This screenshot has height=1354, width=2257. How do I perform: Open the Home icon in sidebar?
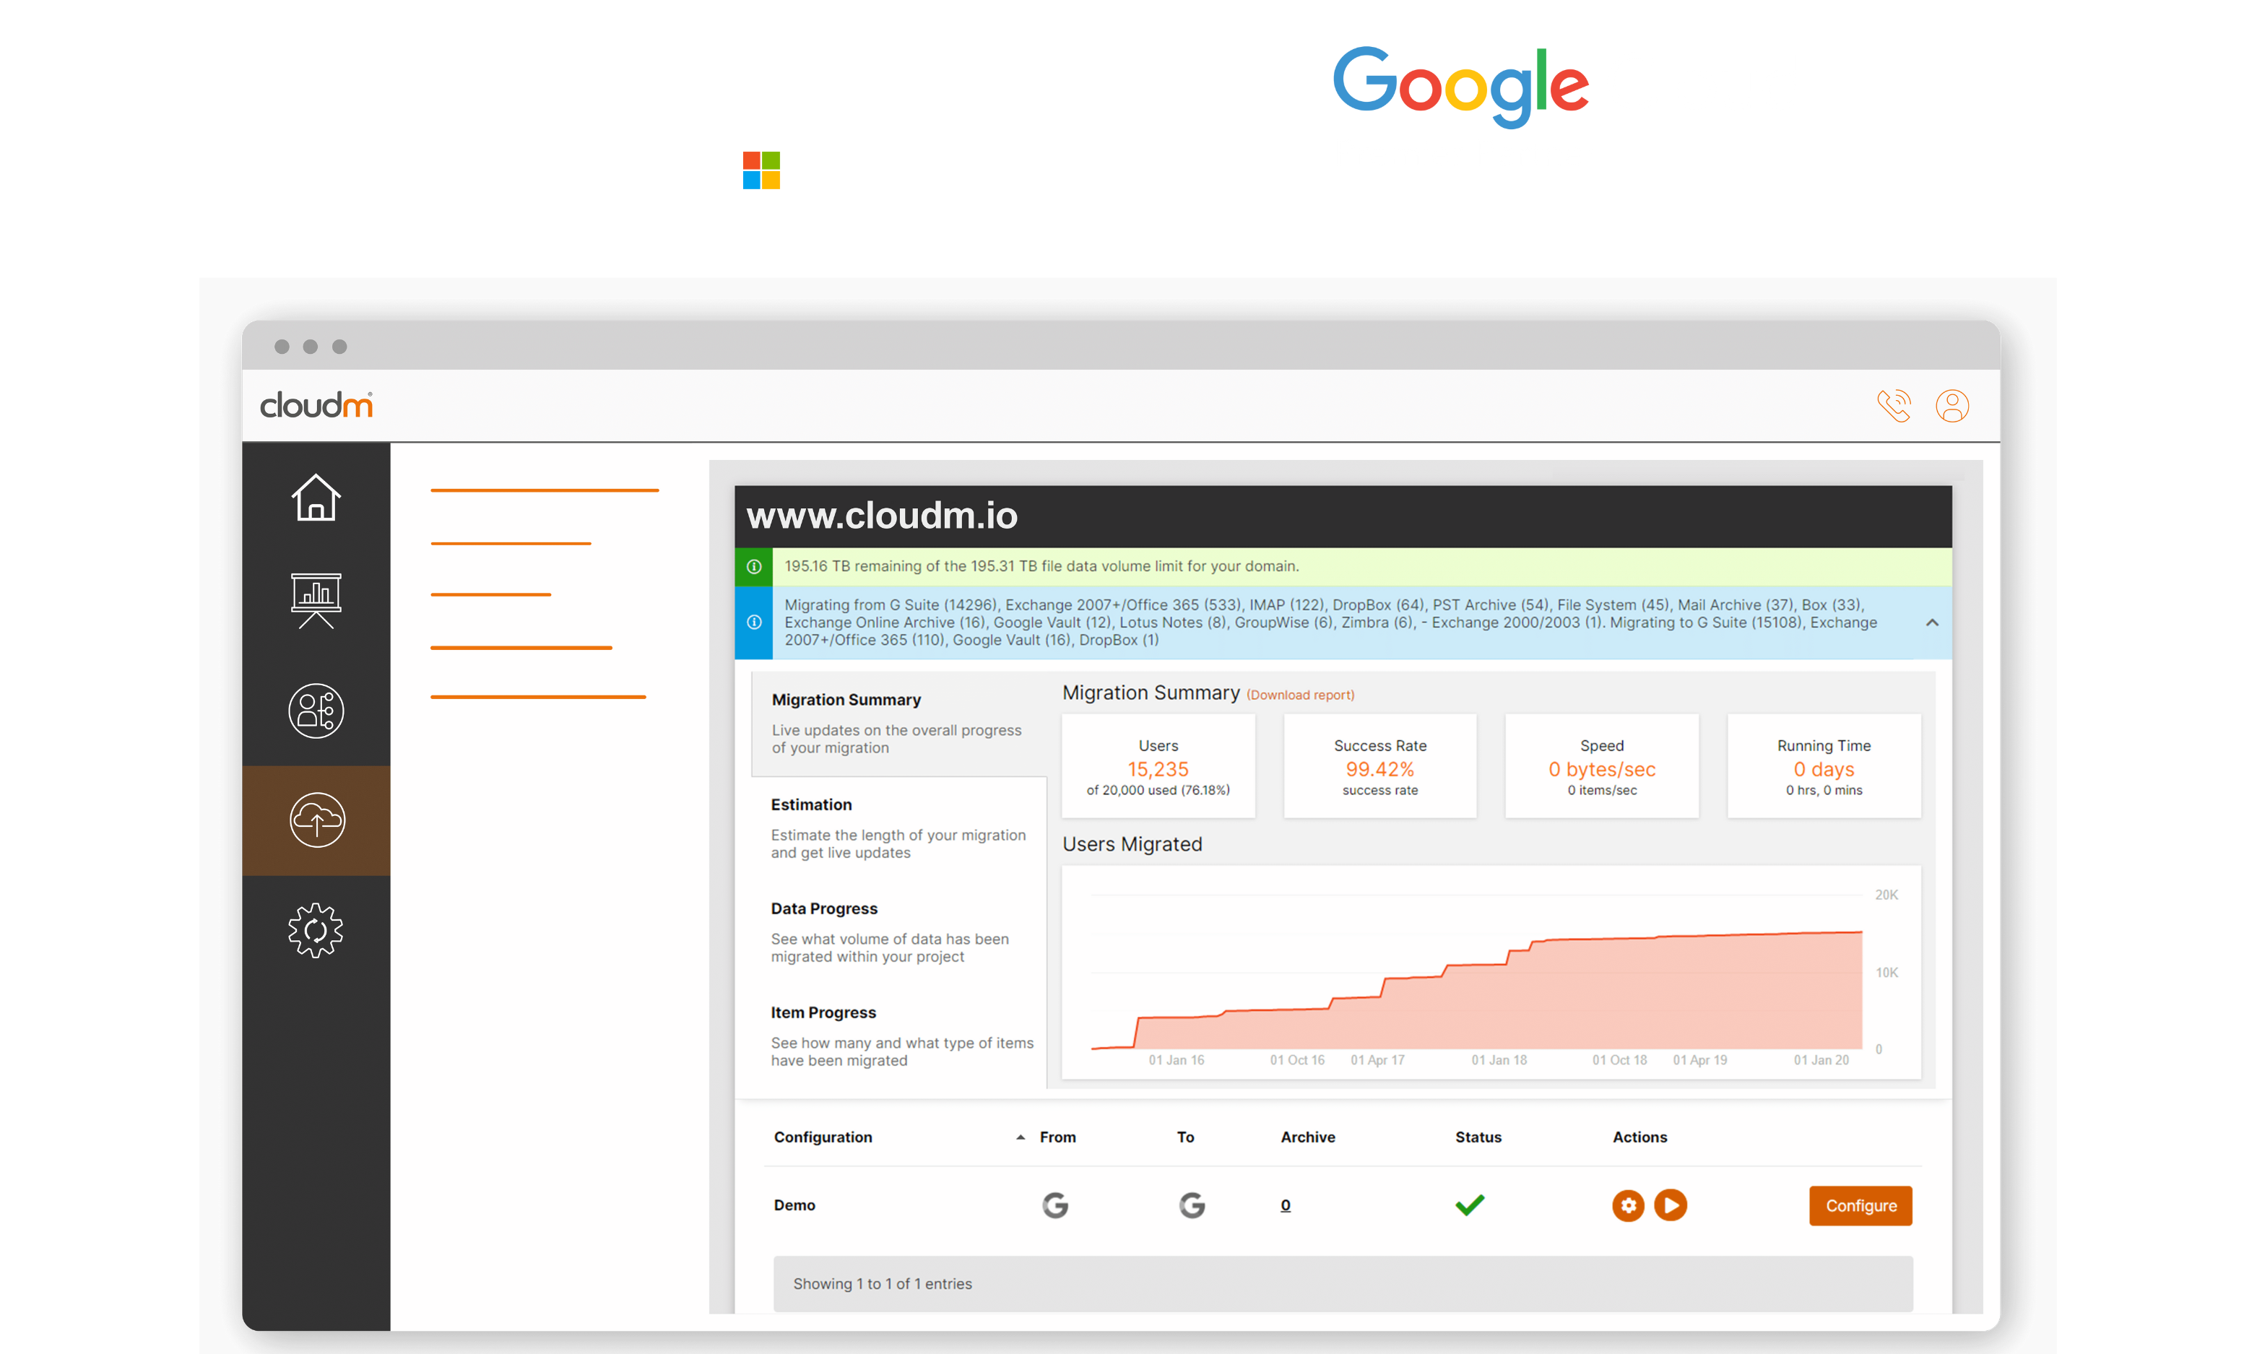tap(316, 498)
